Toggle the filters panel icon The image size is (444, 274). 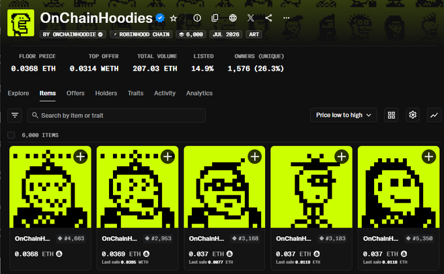click(15, 115)
